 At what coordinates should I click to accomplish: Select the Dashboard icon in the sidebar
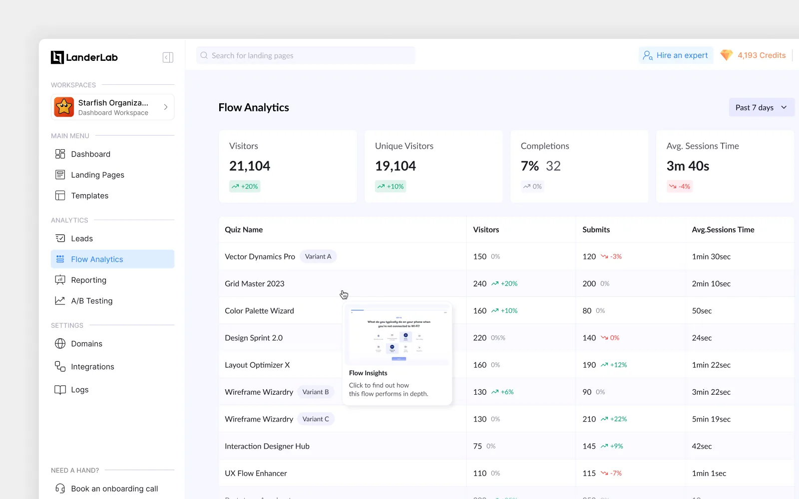point(60,154)
